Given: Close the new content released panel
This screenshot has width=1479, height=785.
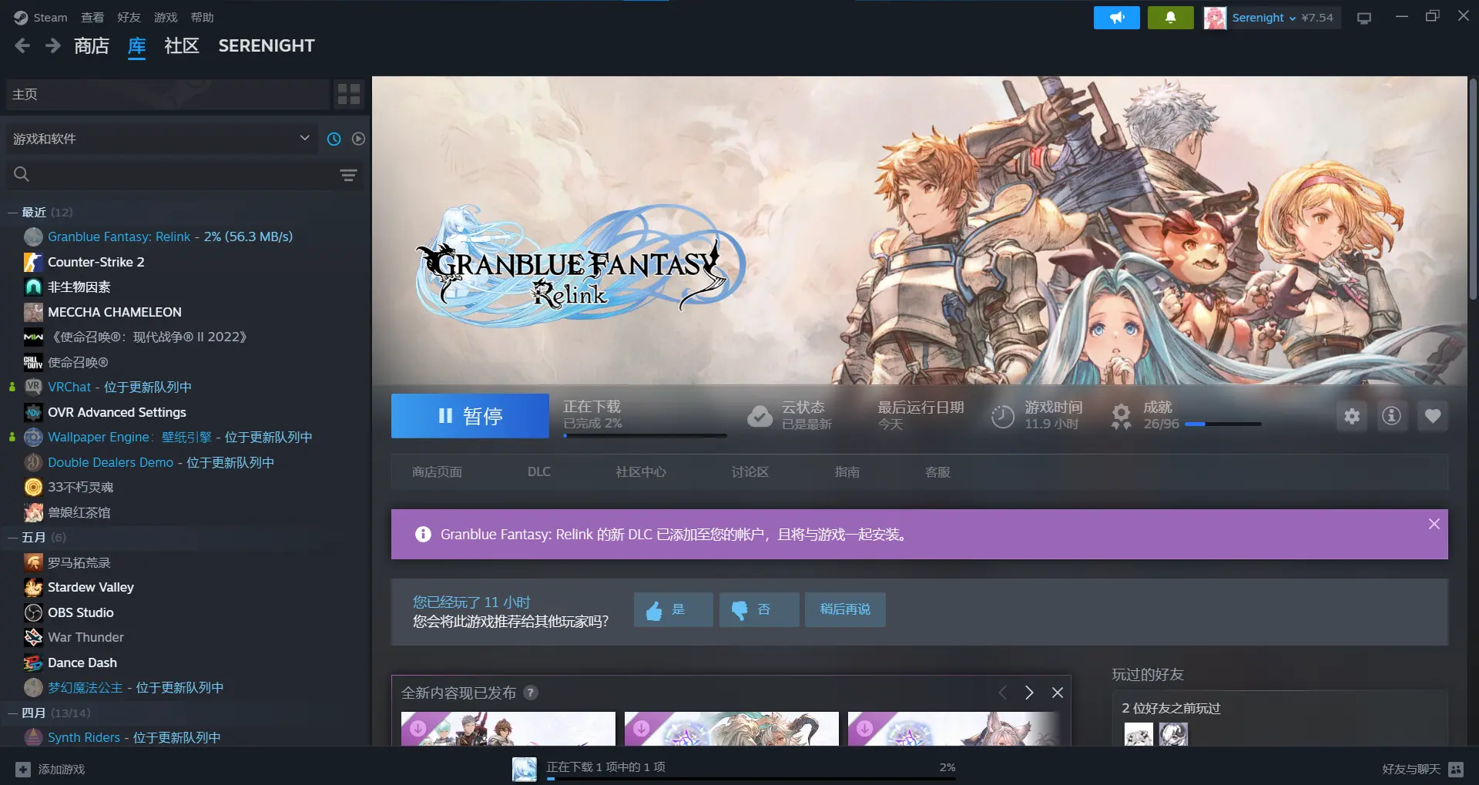Looking at the screenshot, I should pyautogui.click(x=1058, y=693).
